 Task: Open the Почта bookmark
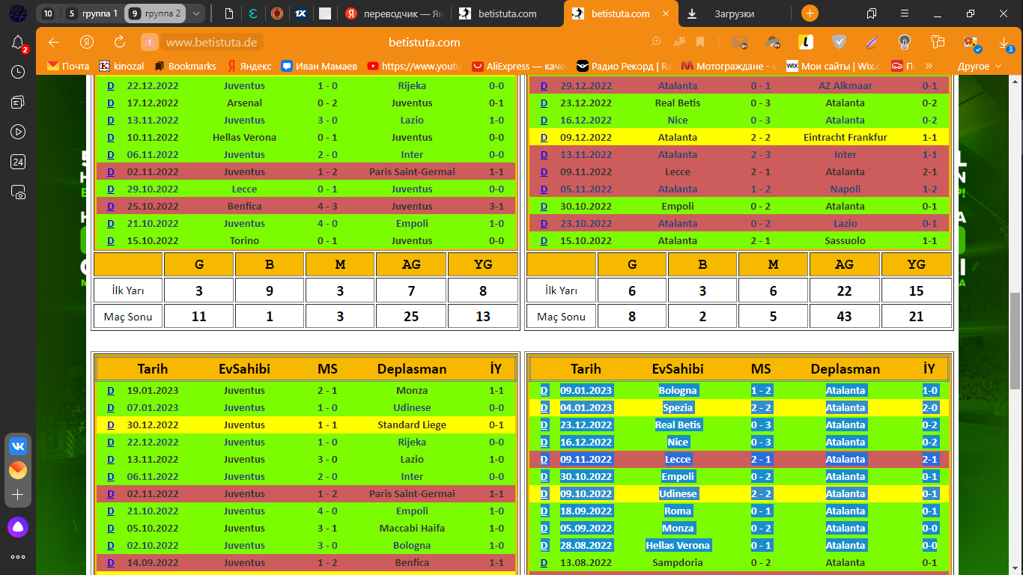tap(68, 66)
